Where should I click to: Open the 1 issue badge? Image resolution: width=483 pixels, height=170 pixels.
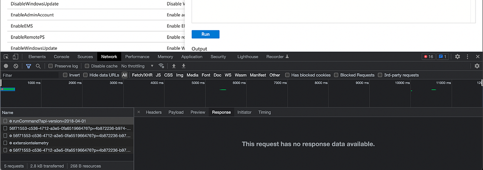[443, 57]
